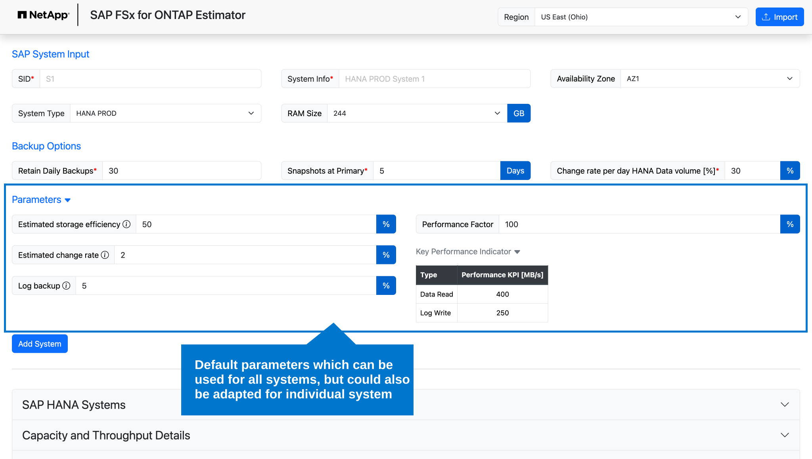
Task: Click the Data Read row label
Action: point(437,294)
